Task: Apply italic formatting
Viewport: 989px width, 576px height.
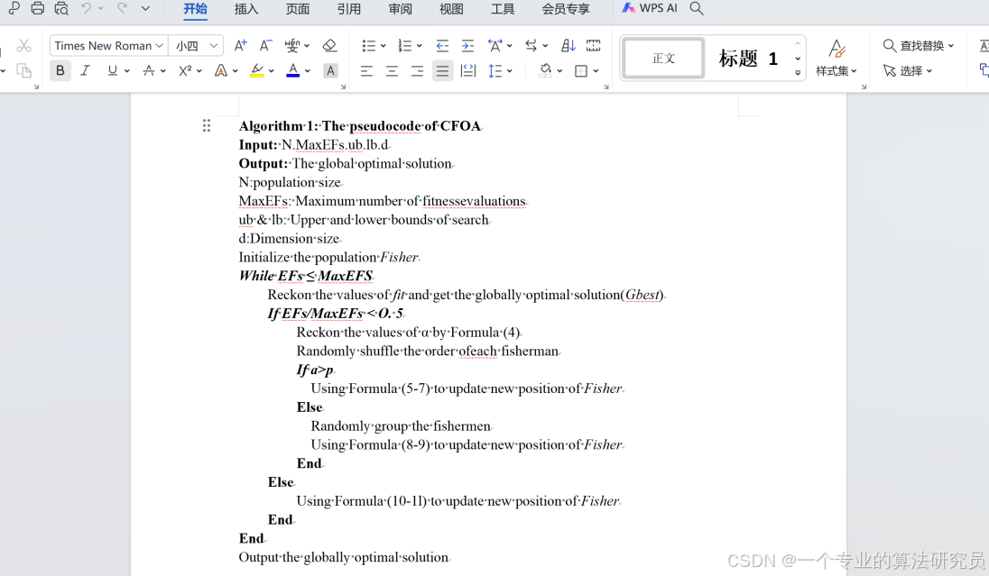Action: pyautogui.click(x=83, y=70)
